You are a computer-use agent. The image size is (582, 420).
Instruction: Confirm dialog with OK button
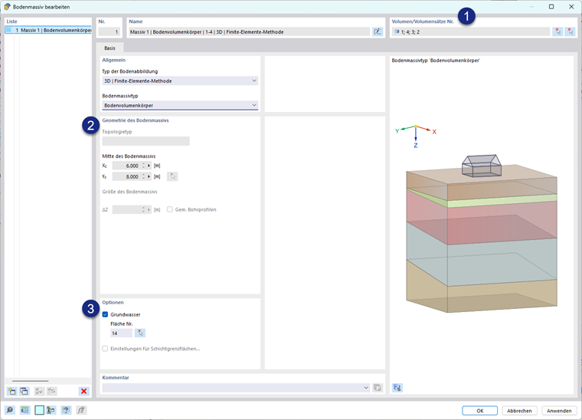(x=479, y=410)
